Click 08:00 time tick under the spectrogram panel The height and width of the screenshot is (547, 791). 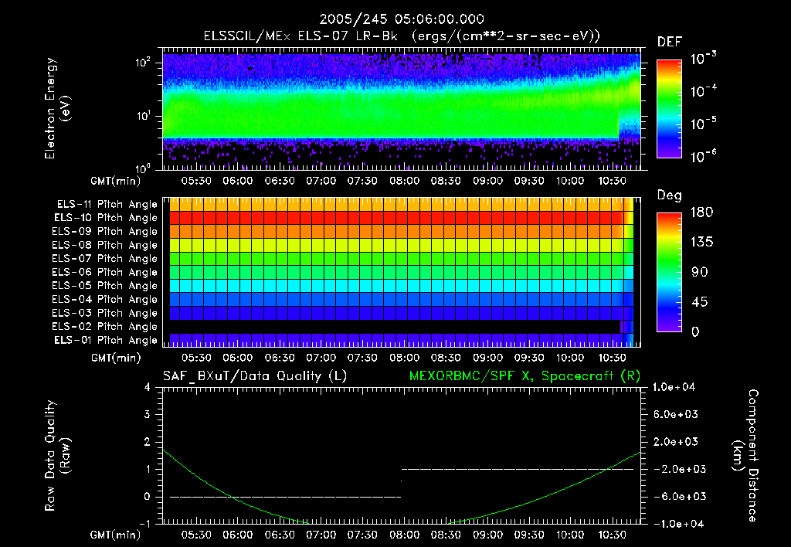[x=404, y=181]
